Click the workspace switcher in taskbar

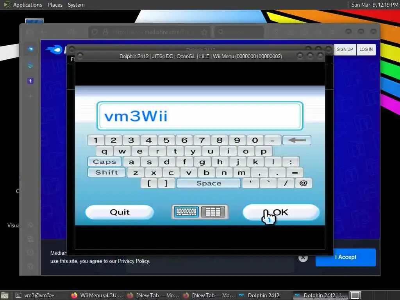[355, 295]
